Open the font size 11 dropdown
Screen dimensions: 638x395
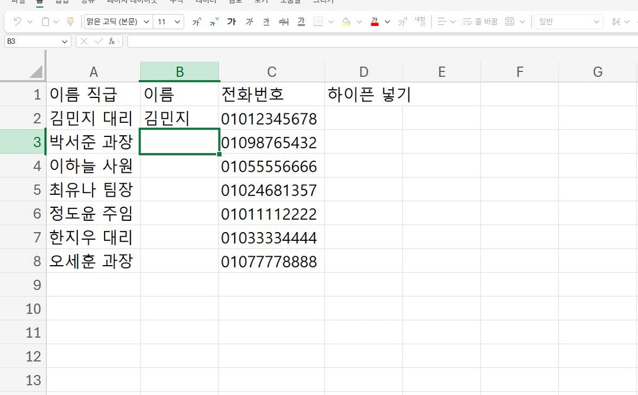pos(177,22)
